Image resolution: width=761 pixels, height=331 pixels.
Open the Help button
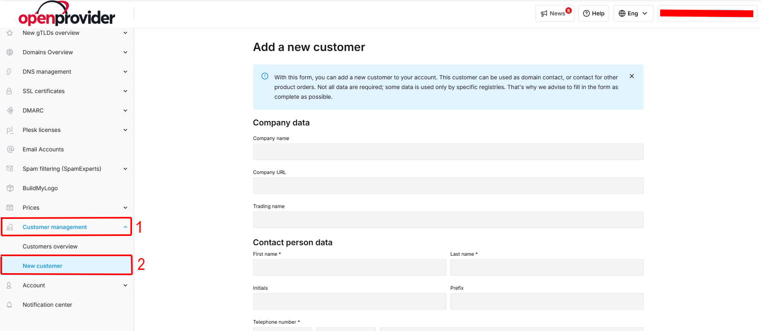(594, 13)
